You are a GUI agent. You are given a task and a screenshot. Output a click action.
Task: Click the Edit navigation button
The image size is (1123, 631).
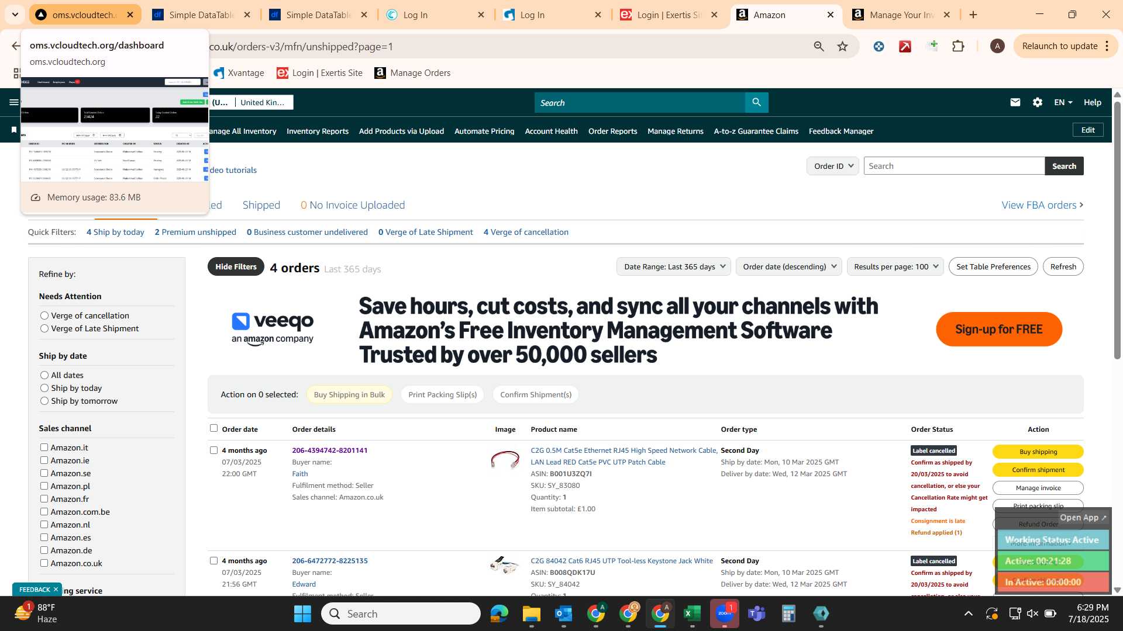tap(1088, 130)
